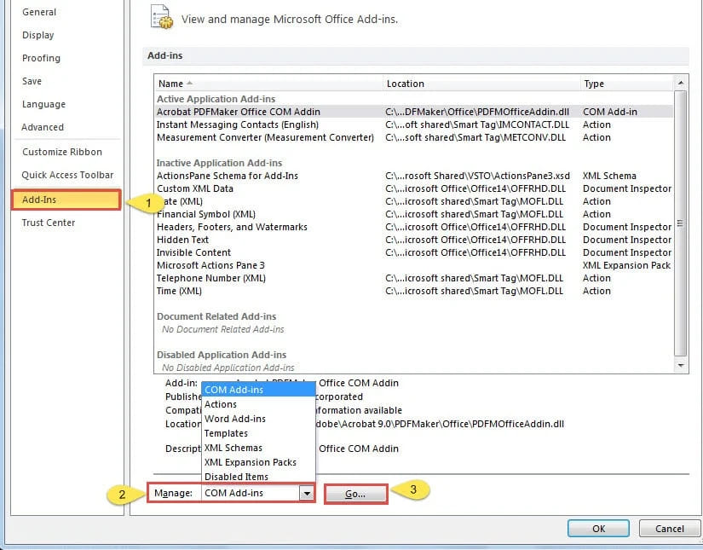
Task: Open the Add-Ins options category
Action: tap(65, 200)
